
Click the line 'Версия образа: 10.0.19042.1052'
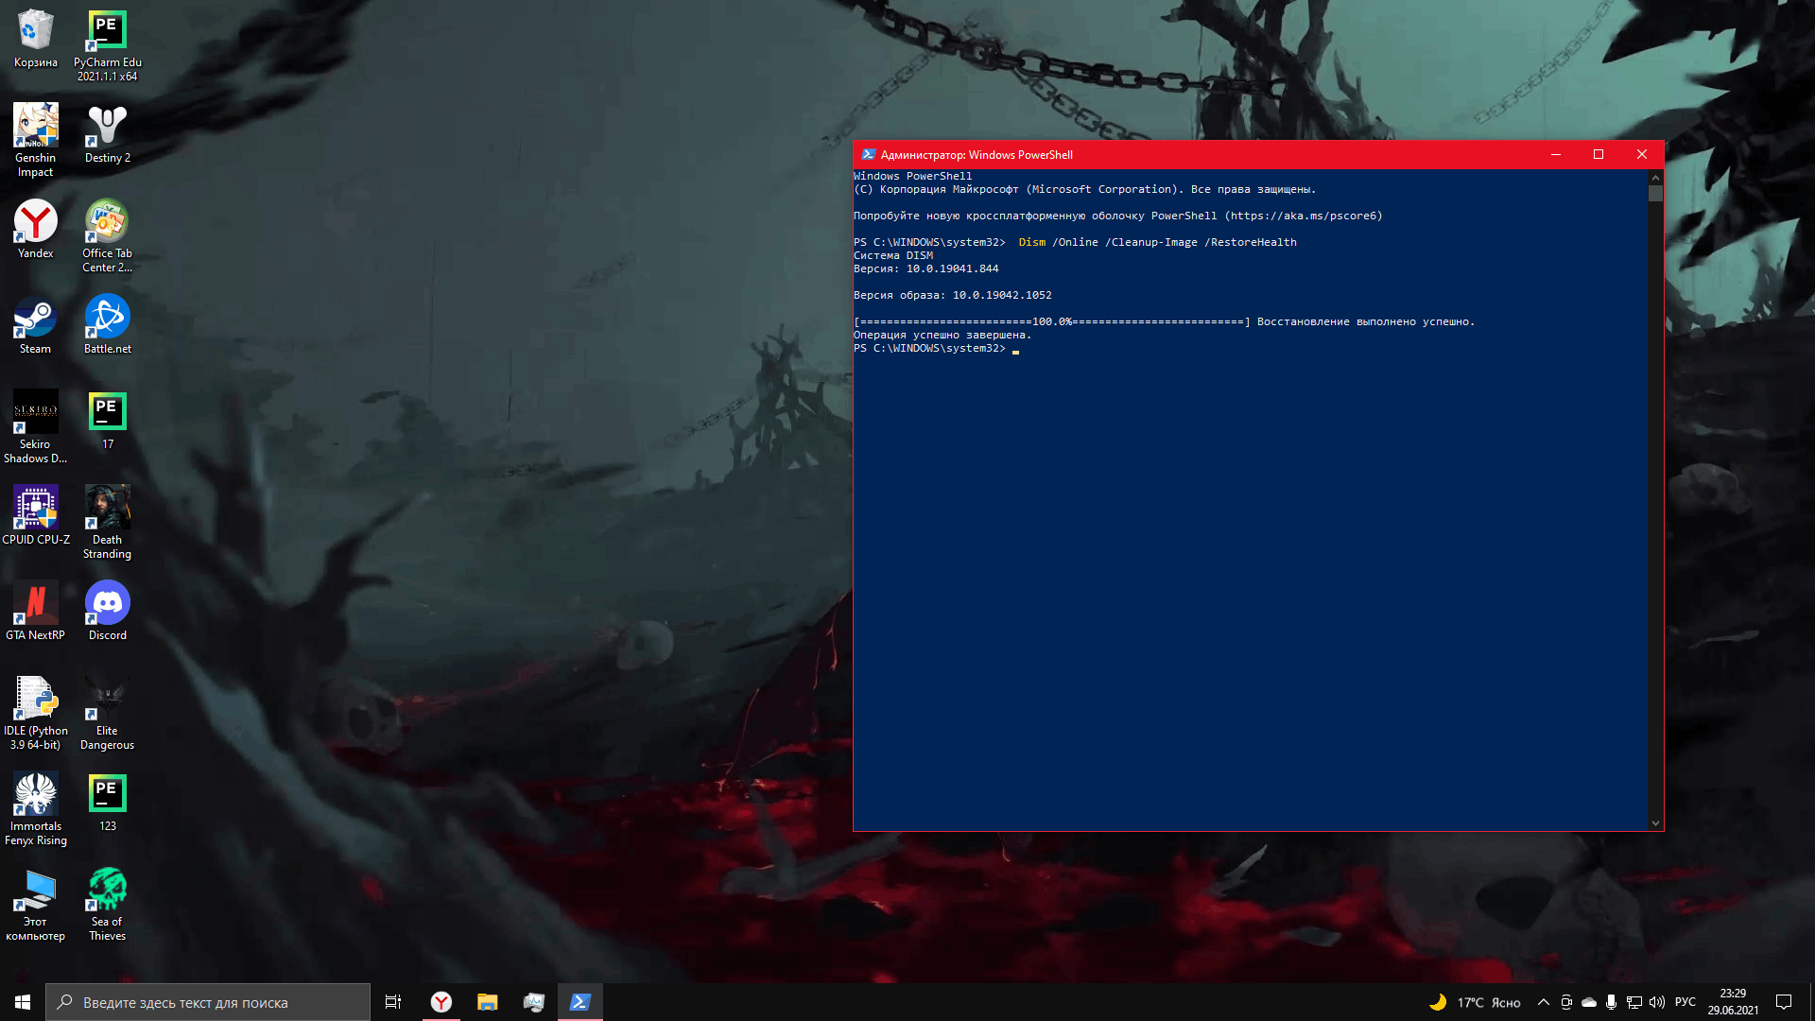952,295
